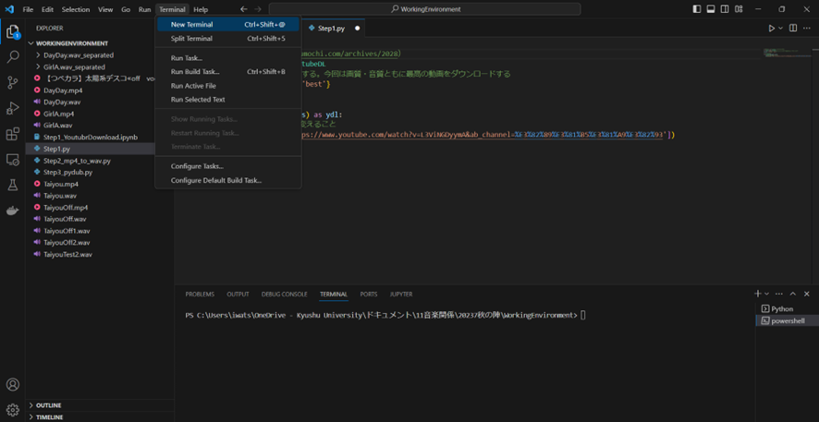Select the powershell terminal instance
Viewport: 819px width, 422px height.
787,320
